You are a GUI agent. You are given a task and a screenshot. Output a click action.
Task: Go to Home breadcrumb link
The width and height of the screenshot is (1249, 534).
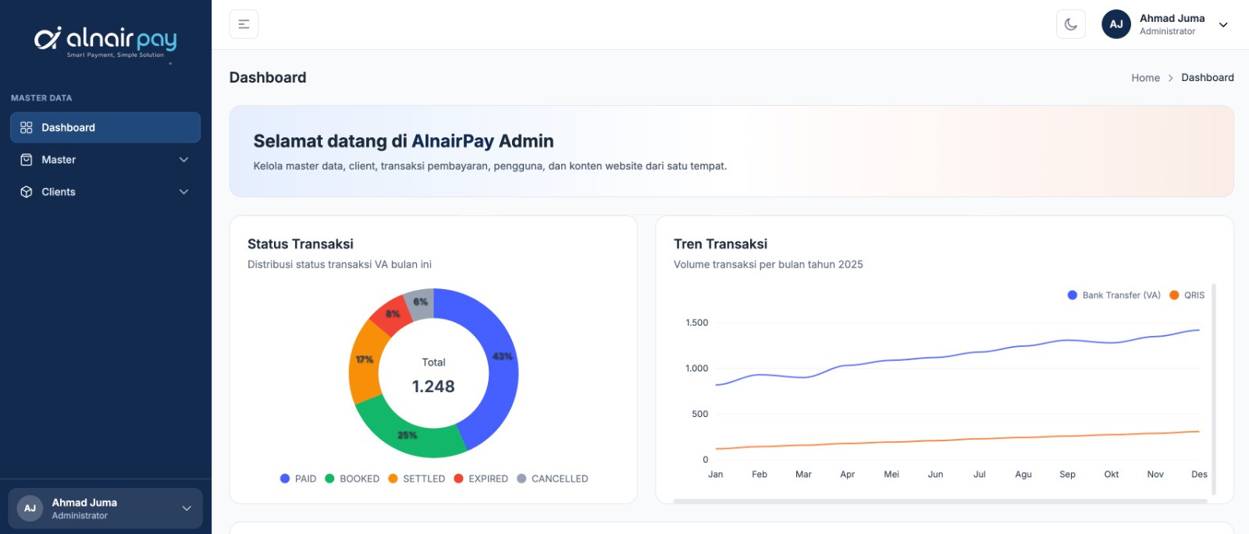pos(1145,78)
